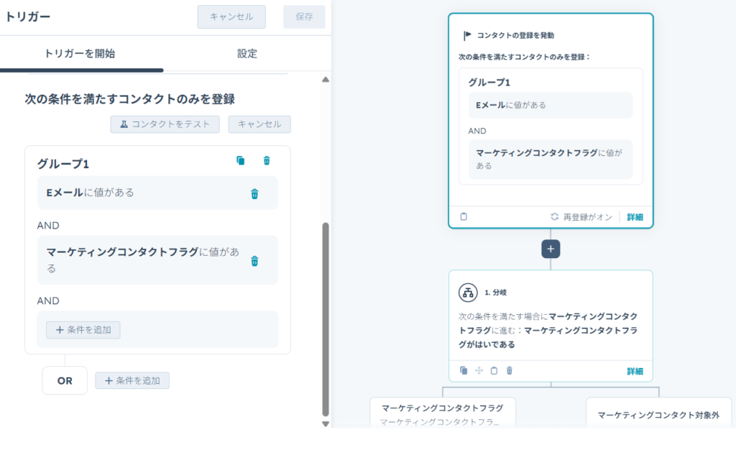
Task: Click the move icon on the 分岐 card
Action: [x=479, y=371]
